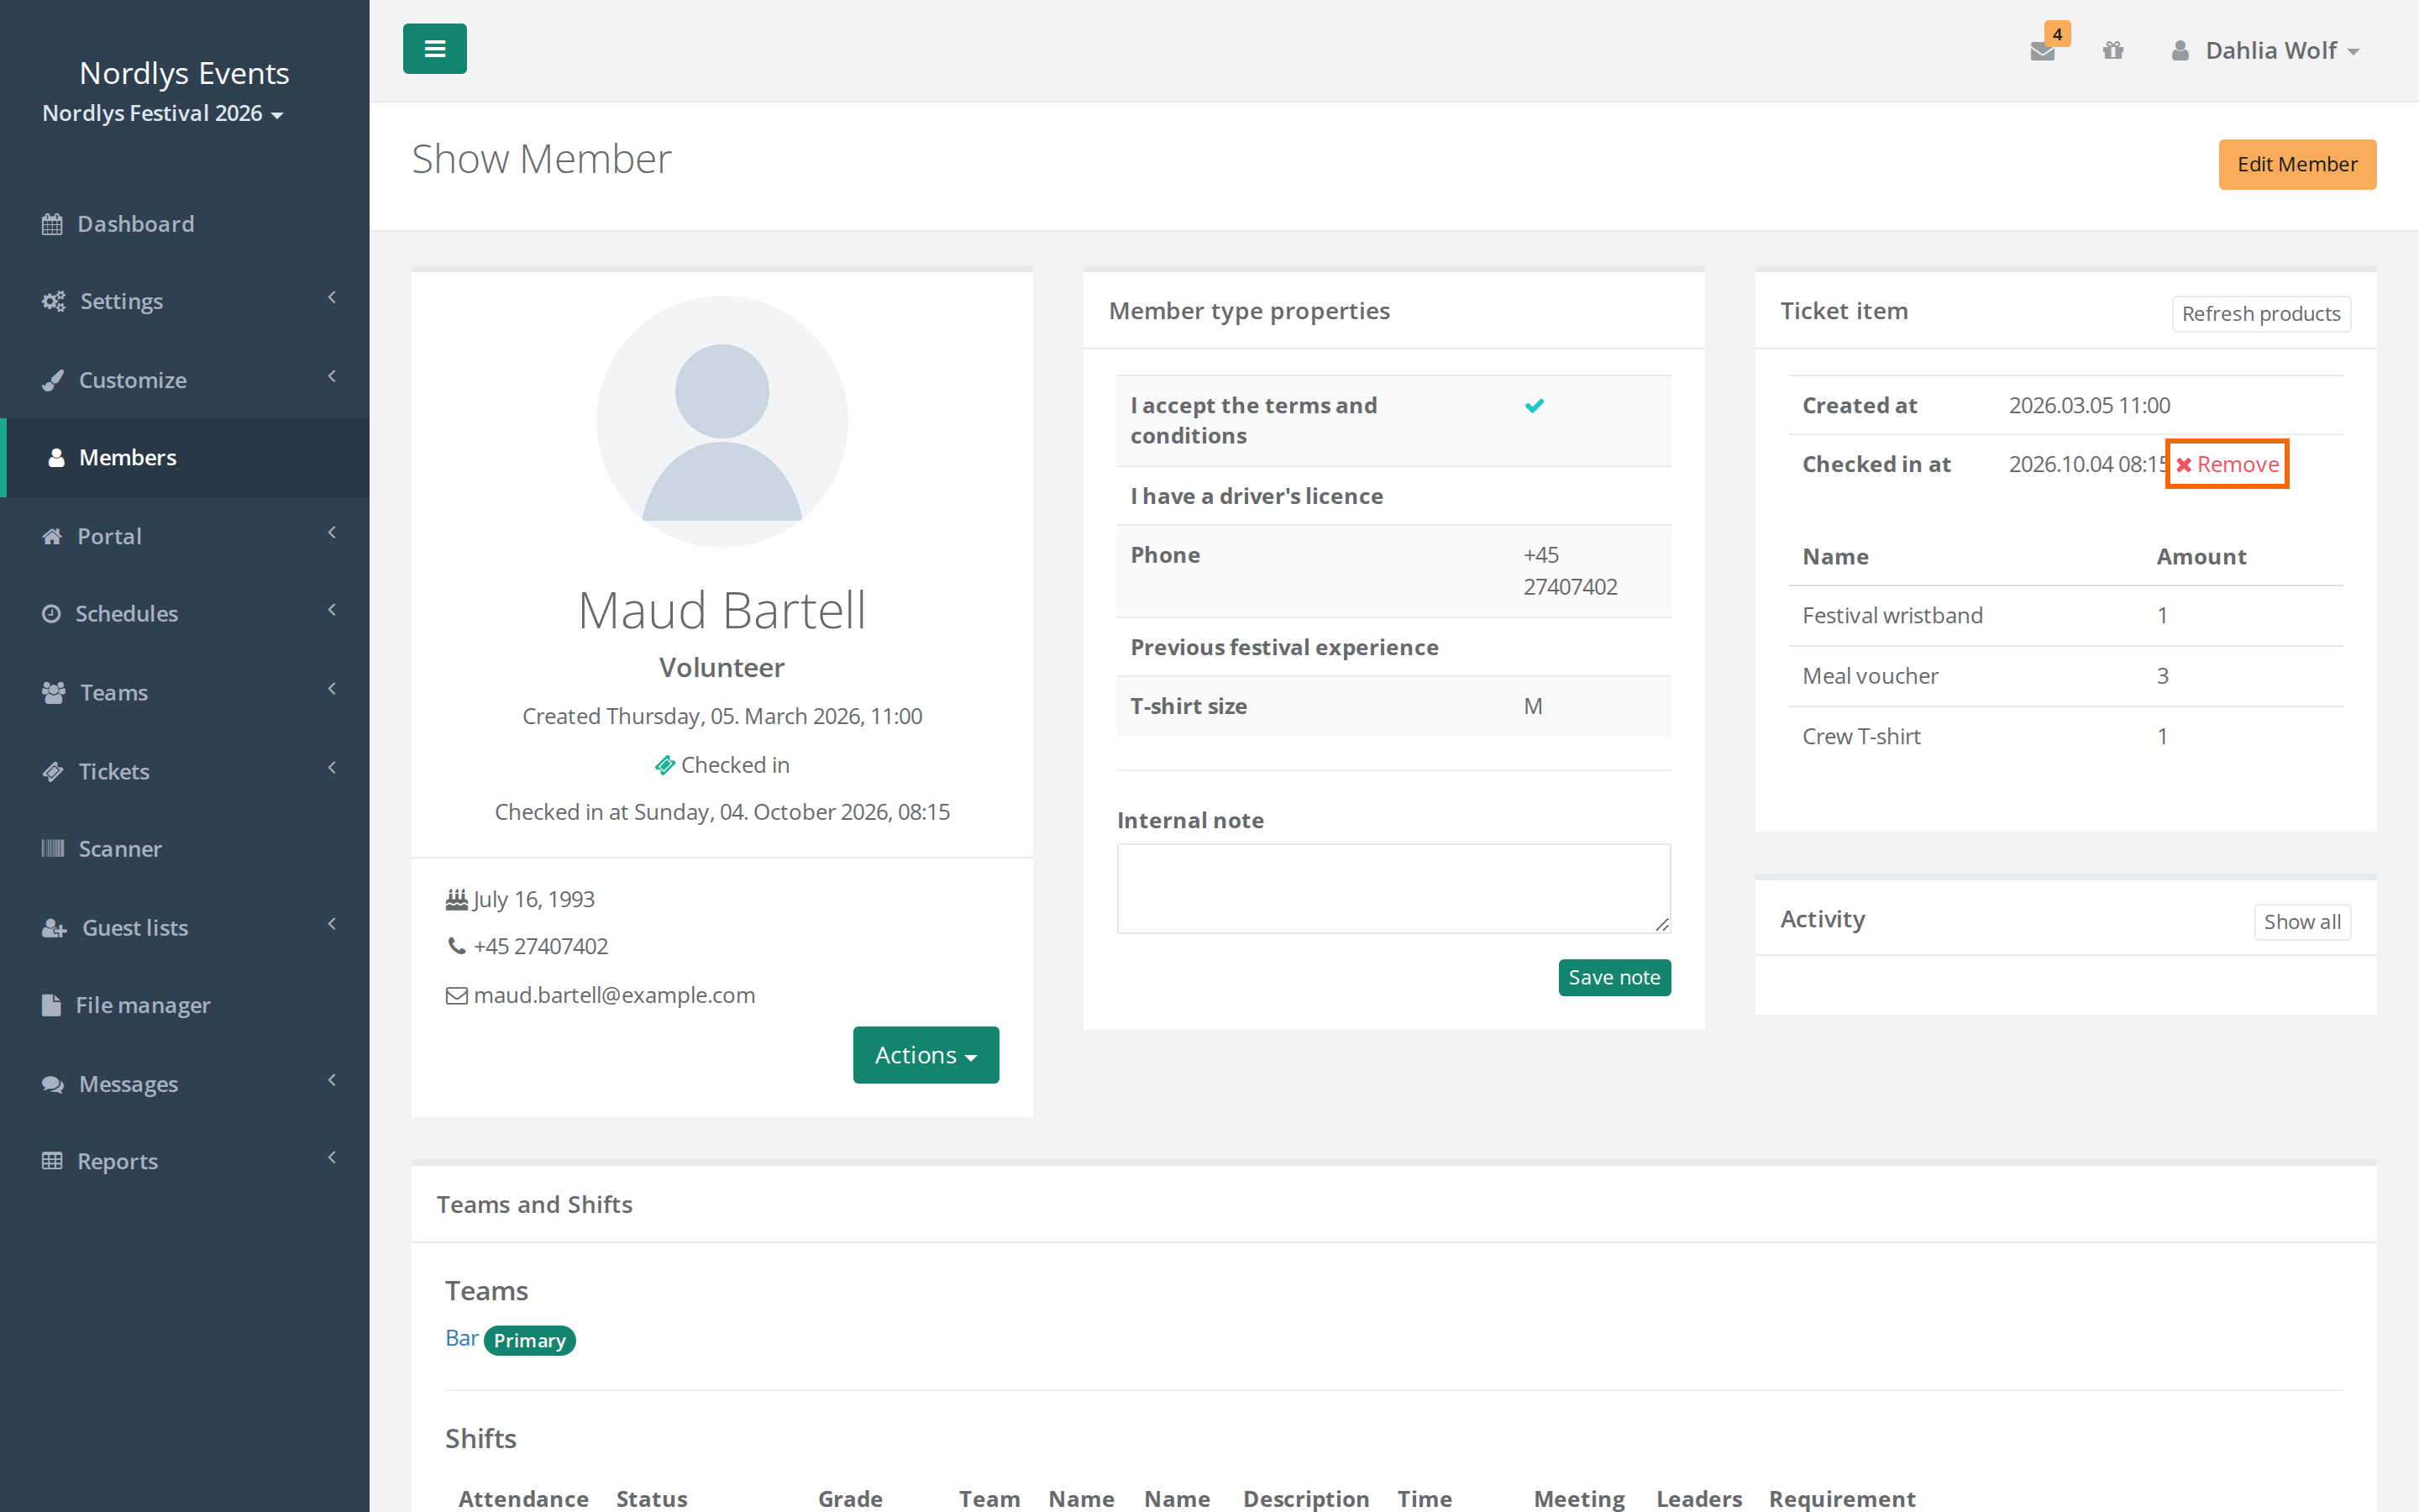Click the Crew T-shirt row

click(2065, 737)
